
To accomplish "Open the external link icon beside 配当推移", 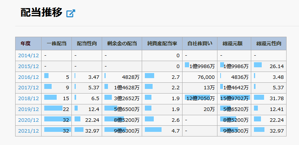I will pos(71,14).
